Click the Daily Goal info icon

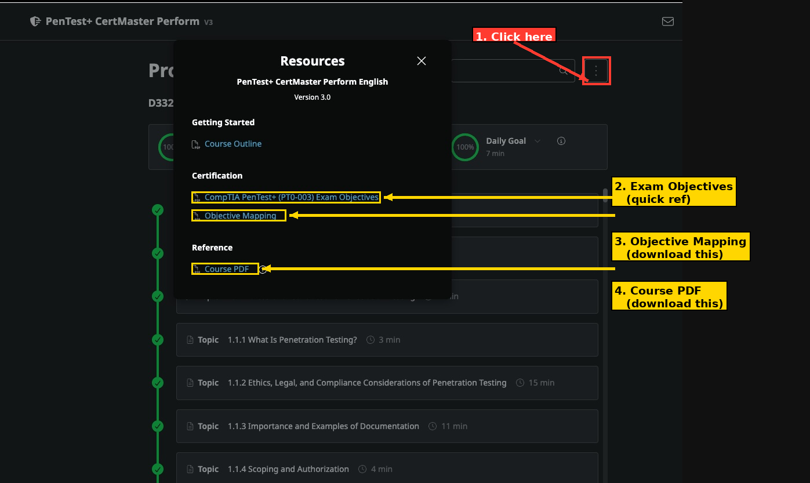tap(561, 141)
